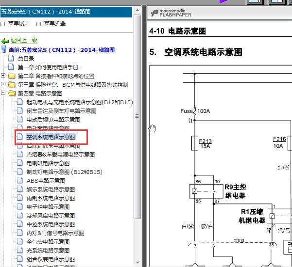
Task: Click page icon beside 中控系统电路示意图
Action: [x=20, y=224]
